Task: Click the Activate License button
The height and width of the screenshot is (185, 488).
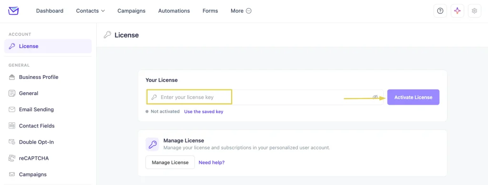Action: tap(413, 97)
